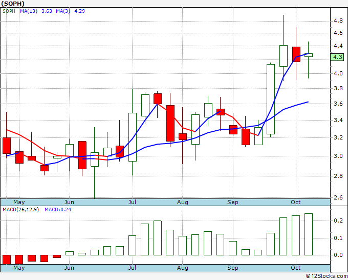Click the 0.1 MACD axis label
The width and height of the screenshot is (348, 280).
338,238
